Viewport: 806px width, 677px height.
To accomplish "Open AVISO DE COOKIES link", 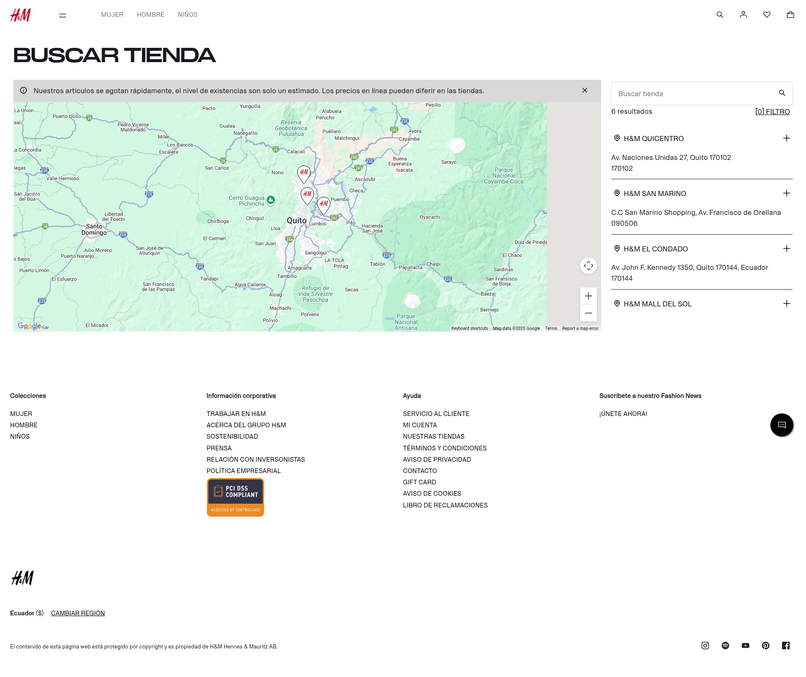I will [x=432, y=494].
